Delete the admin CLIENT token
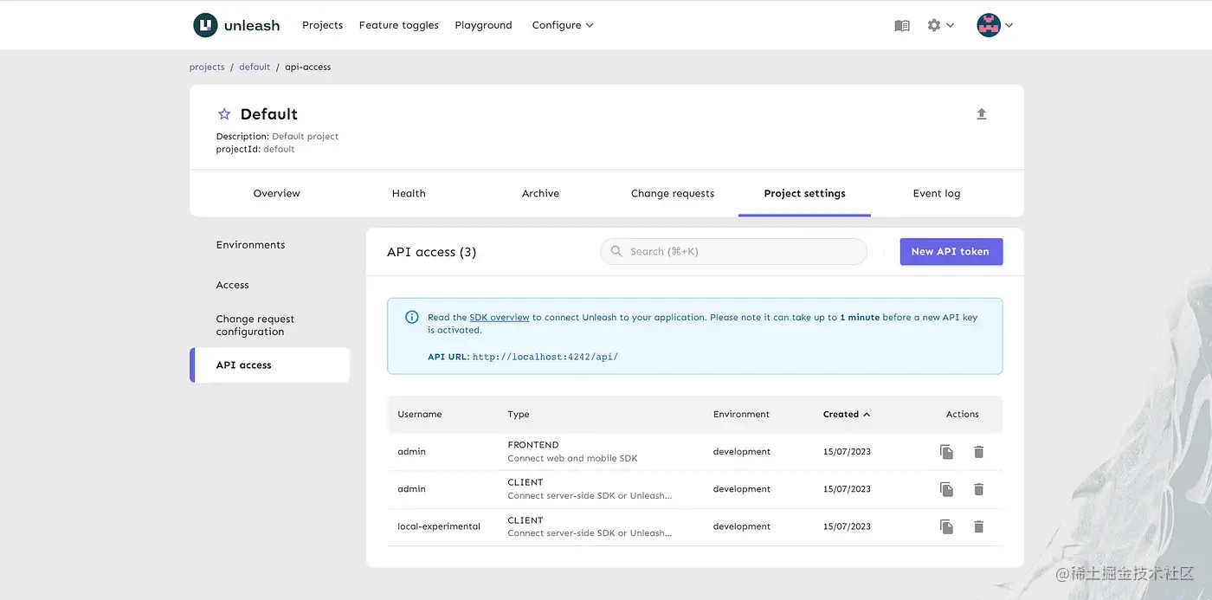The image size is (1212, 600). pos(978,489)
